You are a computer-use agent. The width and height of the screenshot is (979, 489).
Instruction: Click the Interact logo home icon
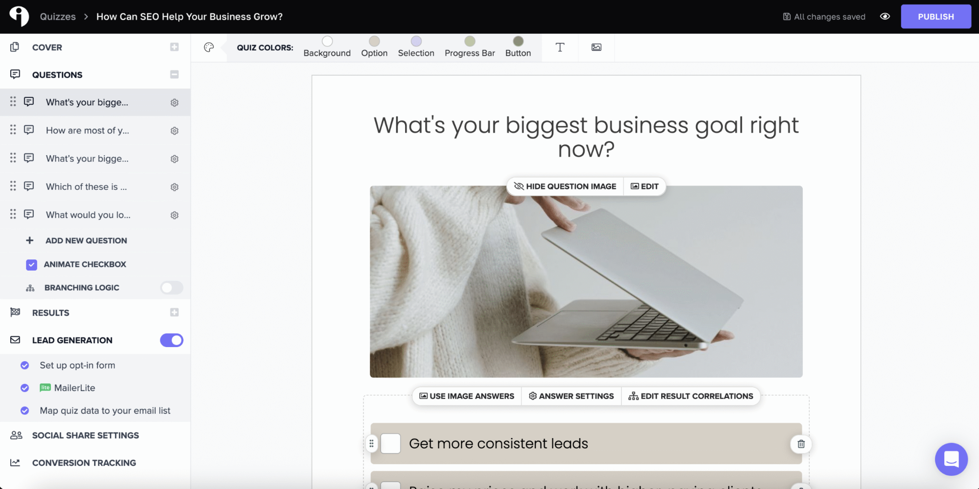click(x=19, y=16)
